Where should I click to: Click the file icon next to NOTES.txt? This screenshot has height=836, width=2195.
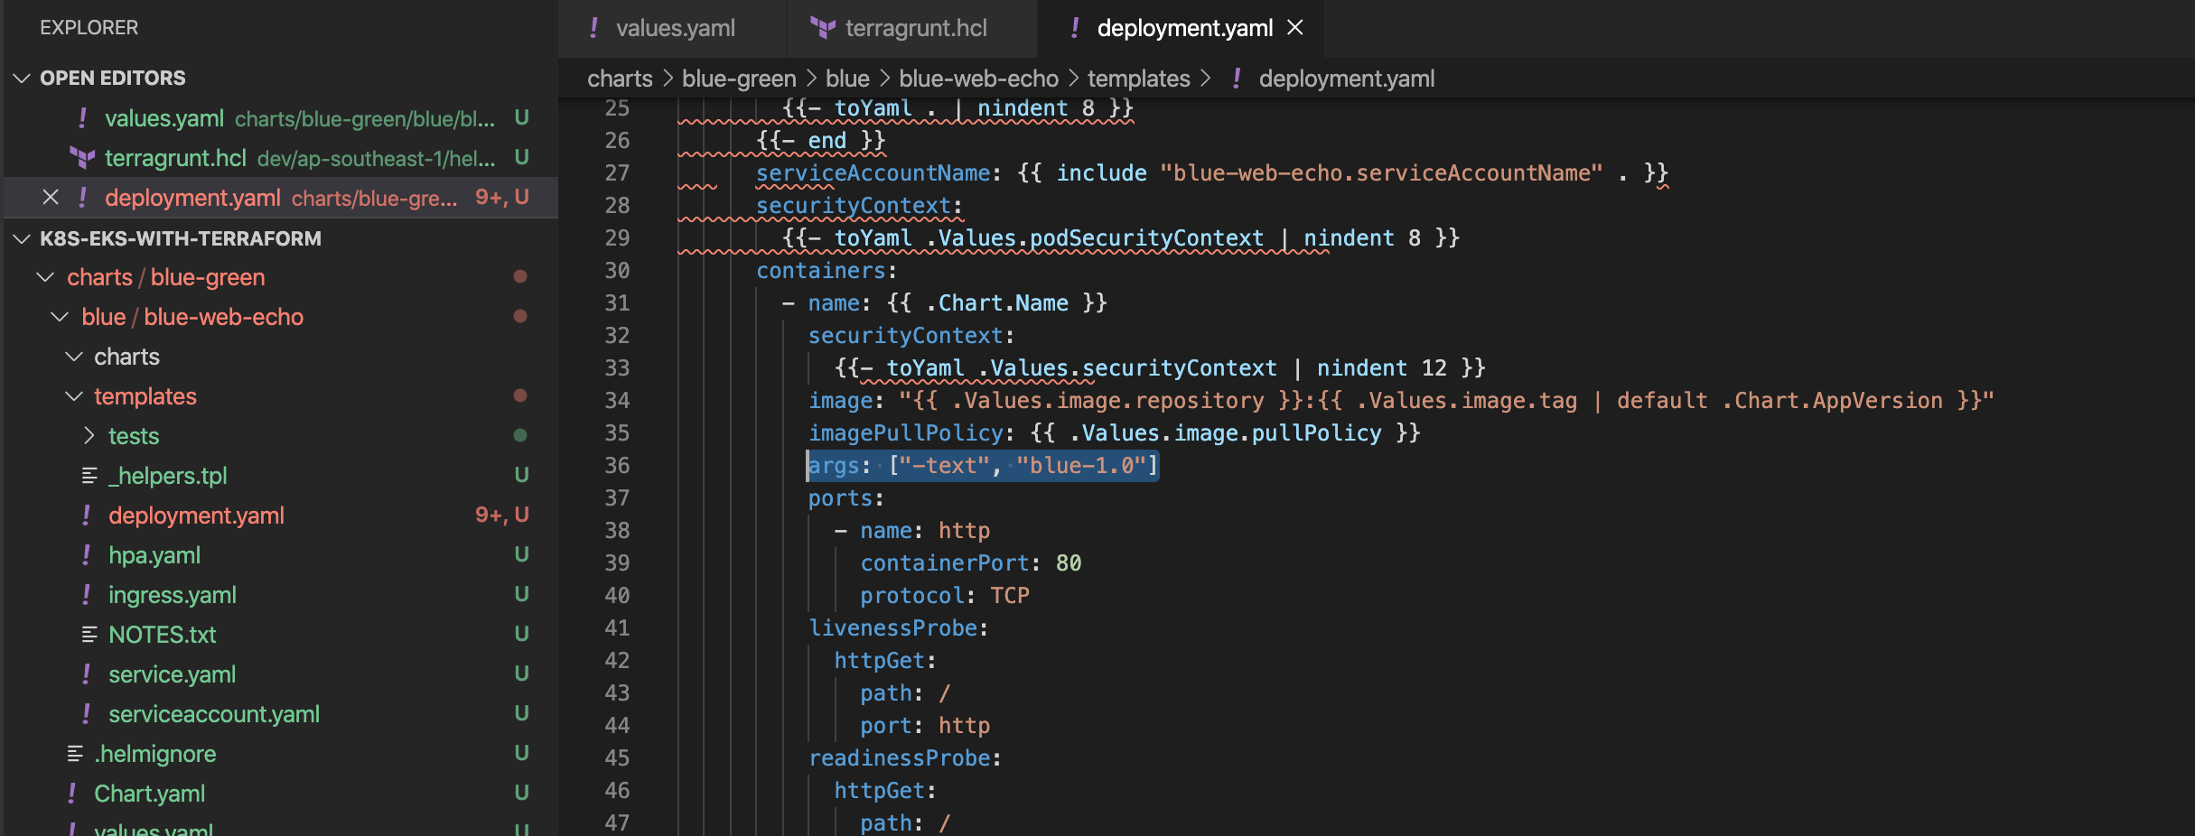pos(89,635)
